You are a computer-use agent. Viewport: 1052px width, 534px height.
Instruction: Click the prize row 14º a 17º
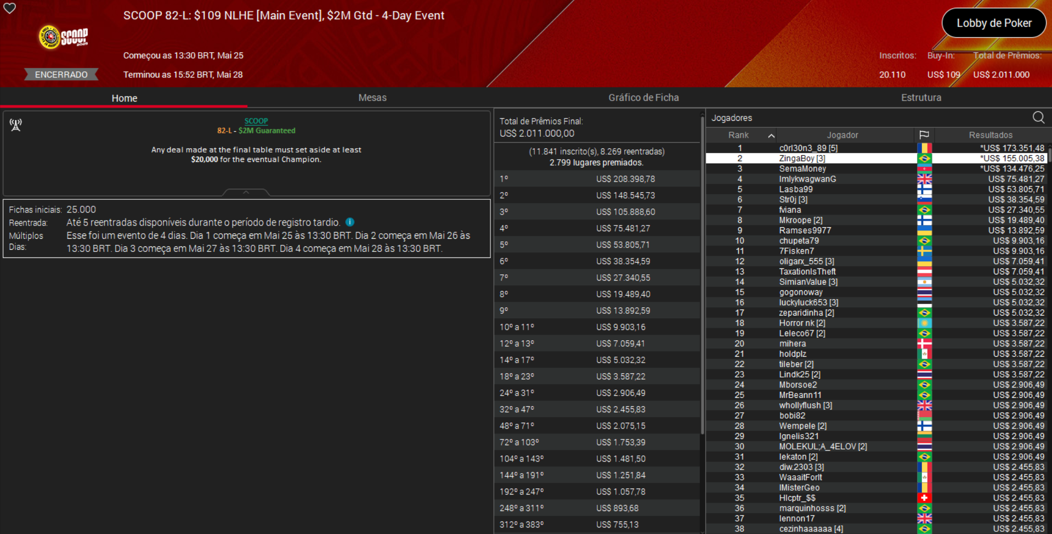(x=597, y=360)
